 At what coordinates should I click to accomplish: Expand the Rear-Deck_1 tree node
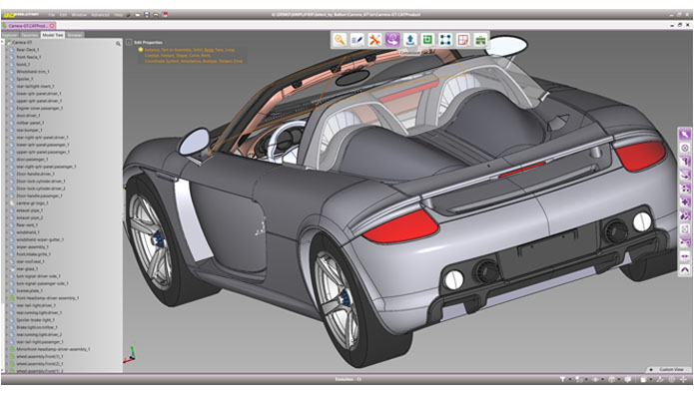click(7, 50)
